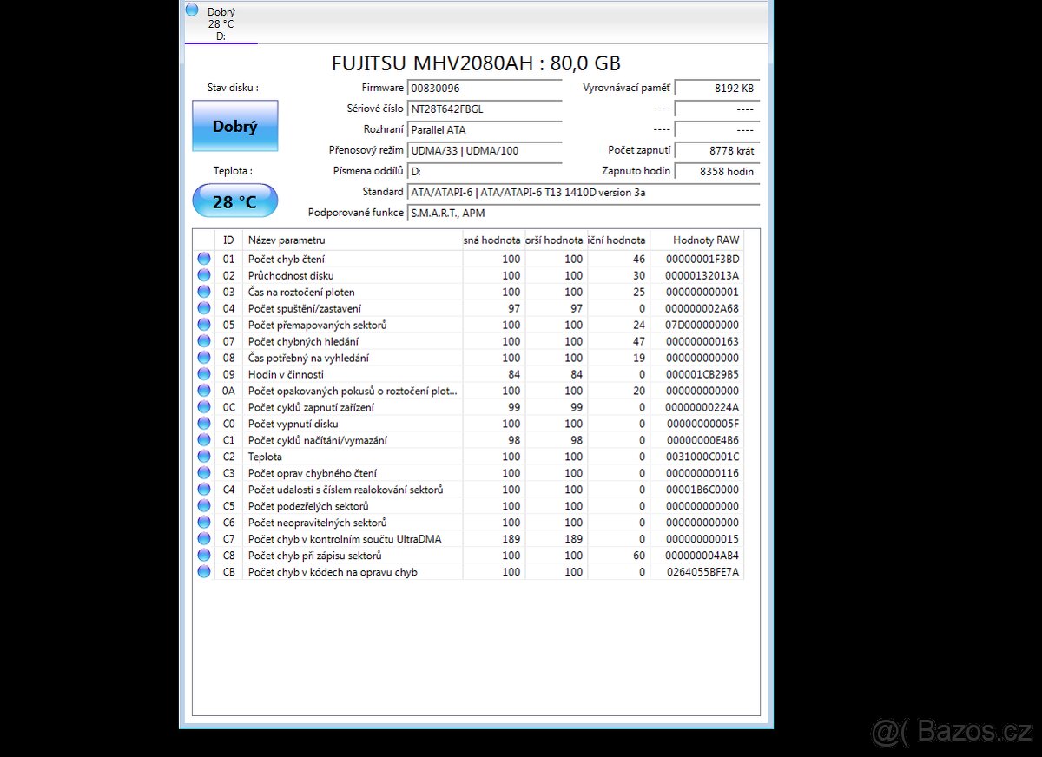Screen dimensions: 1042x757
Task: Click RAW value 07D000000000
Action: tap(702, 326)
